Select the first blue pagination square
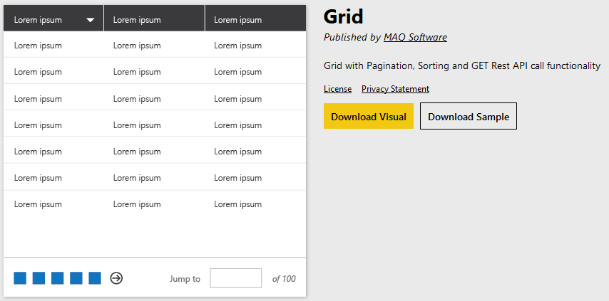This screenshot has width=609, height=301. [x=20, y=278]
